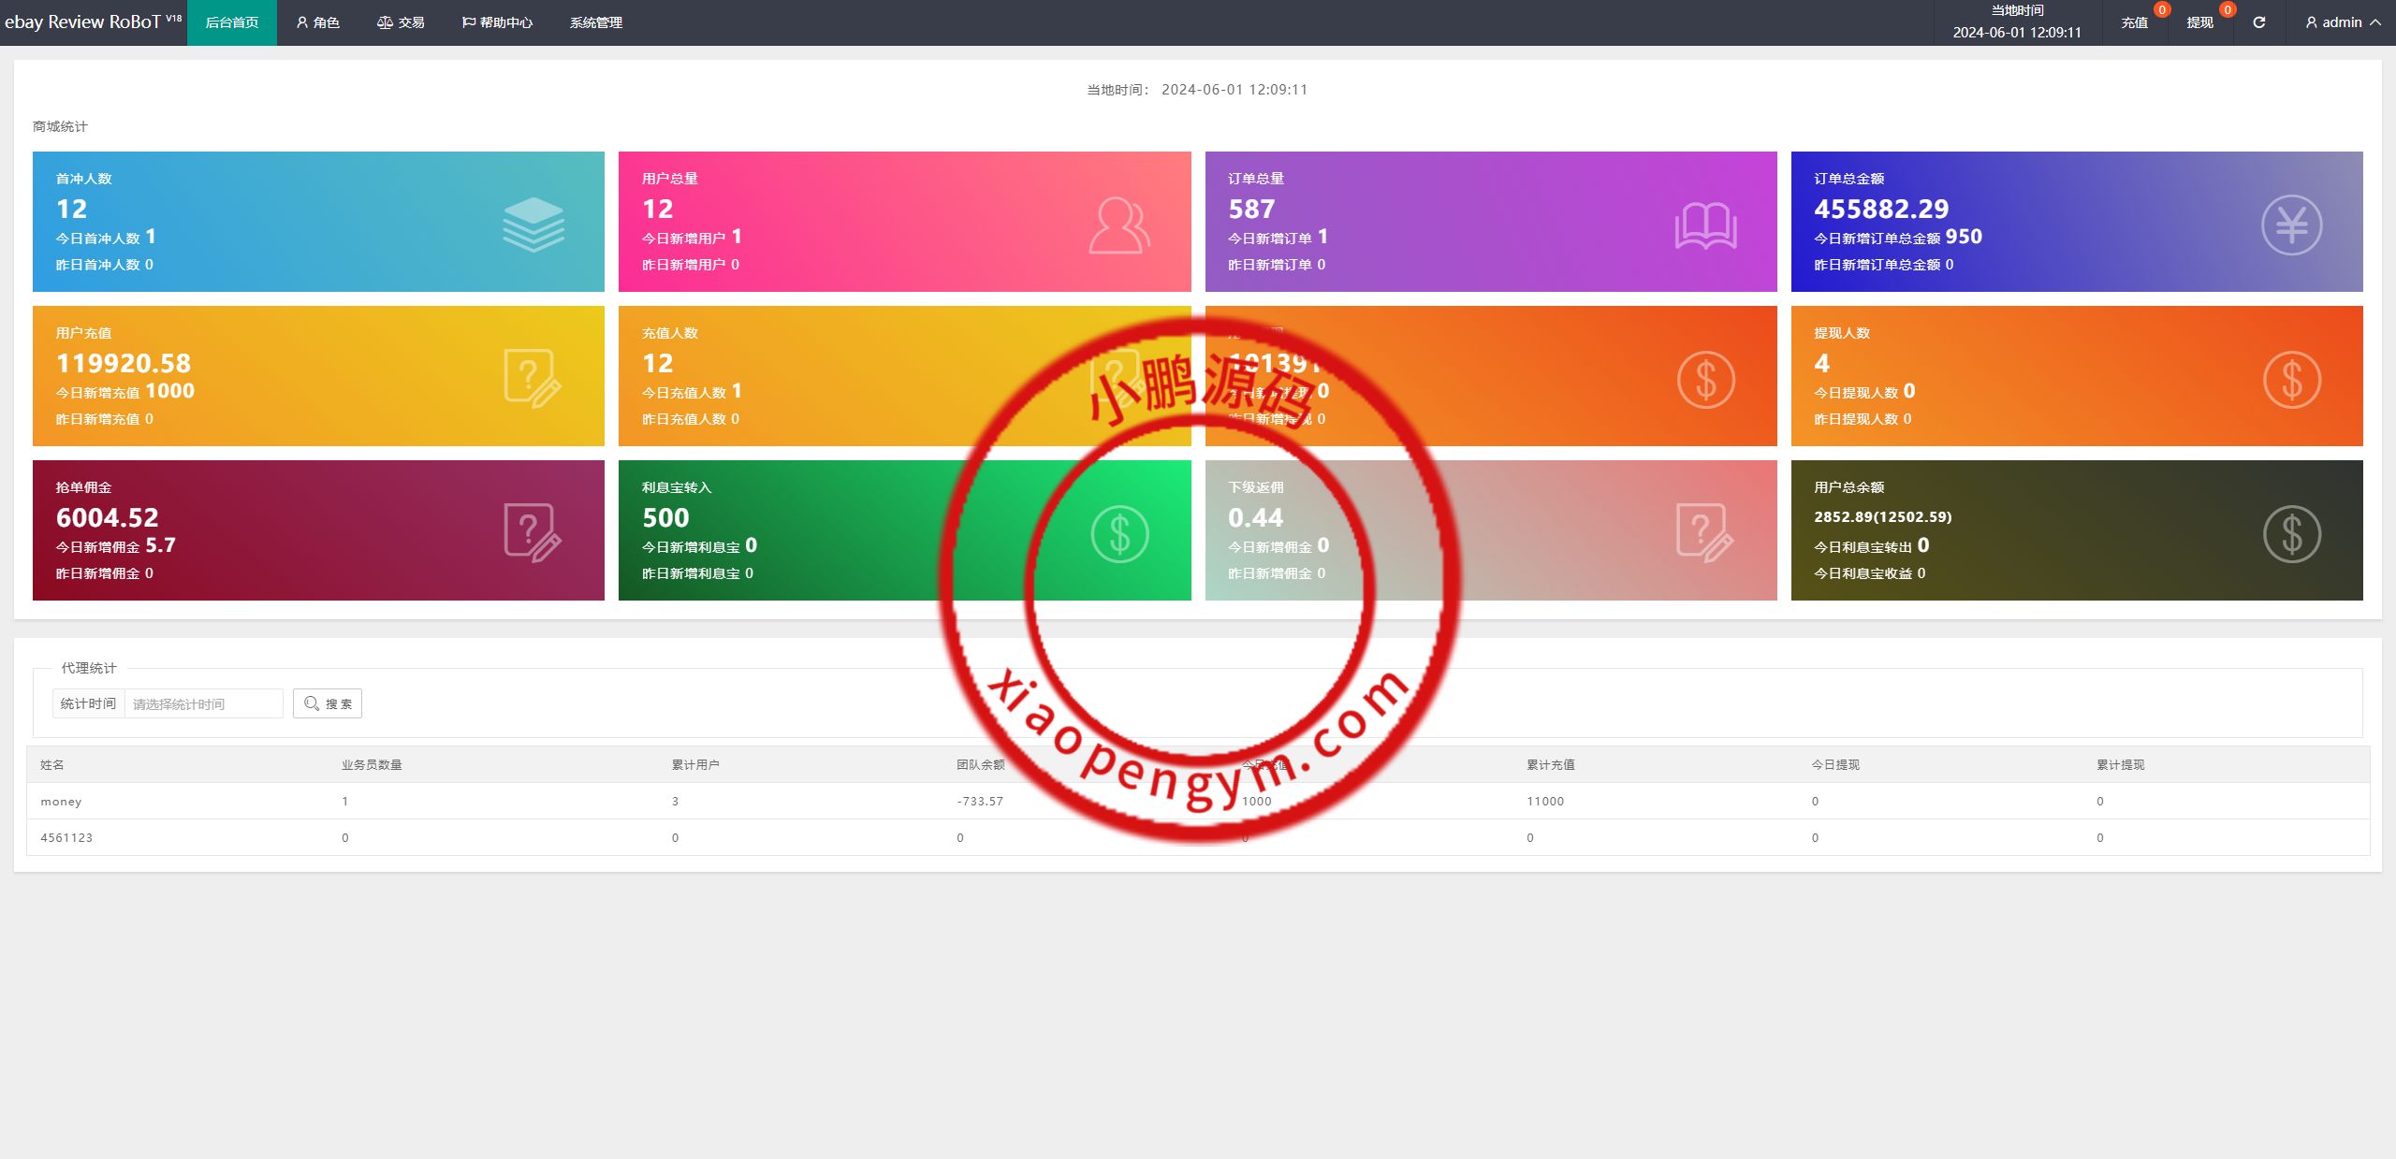Open 系统管理 in the navigation bar
Viewport: 2396px width, 1159px height.
click(x=595, y=22)
